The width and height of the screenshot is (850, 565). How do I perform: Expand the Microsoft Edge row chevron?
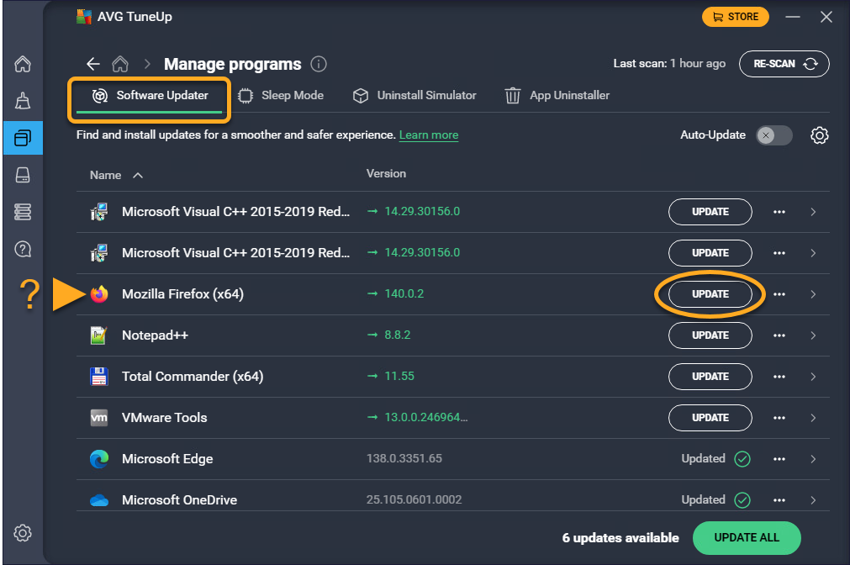(813, 459)
